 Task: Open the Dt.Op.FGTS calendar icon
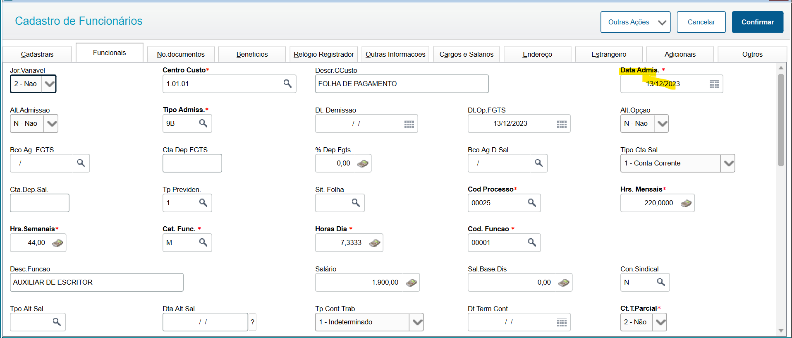click(562, 124)
